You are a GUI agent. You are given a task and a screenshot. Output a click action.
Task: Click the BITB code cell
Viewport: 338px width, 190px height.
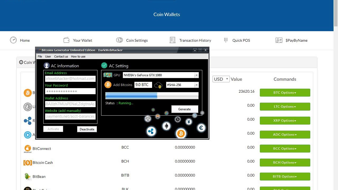pos(125,175)
